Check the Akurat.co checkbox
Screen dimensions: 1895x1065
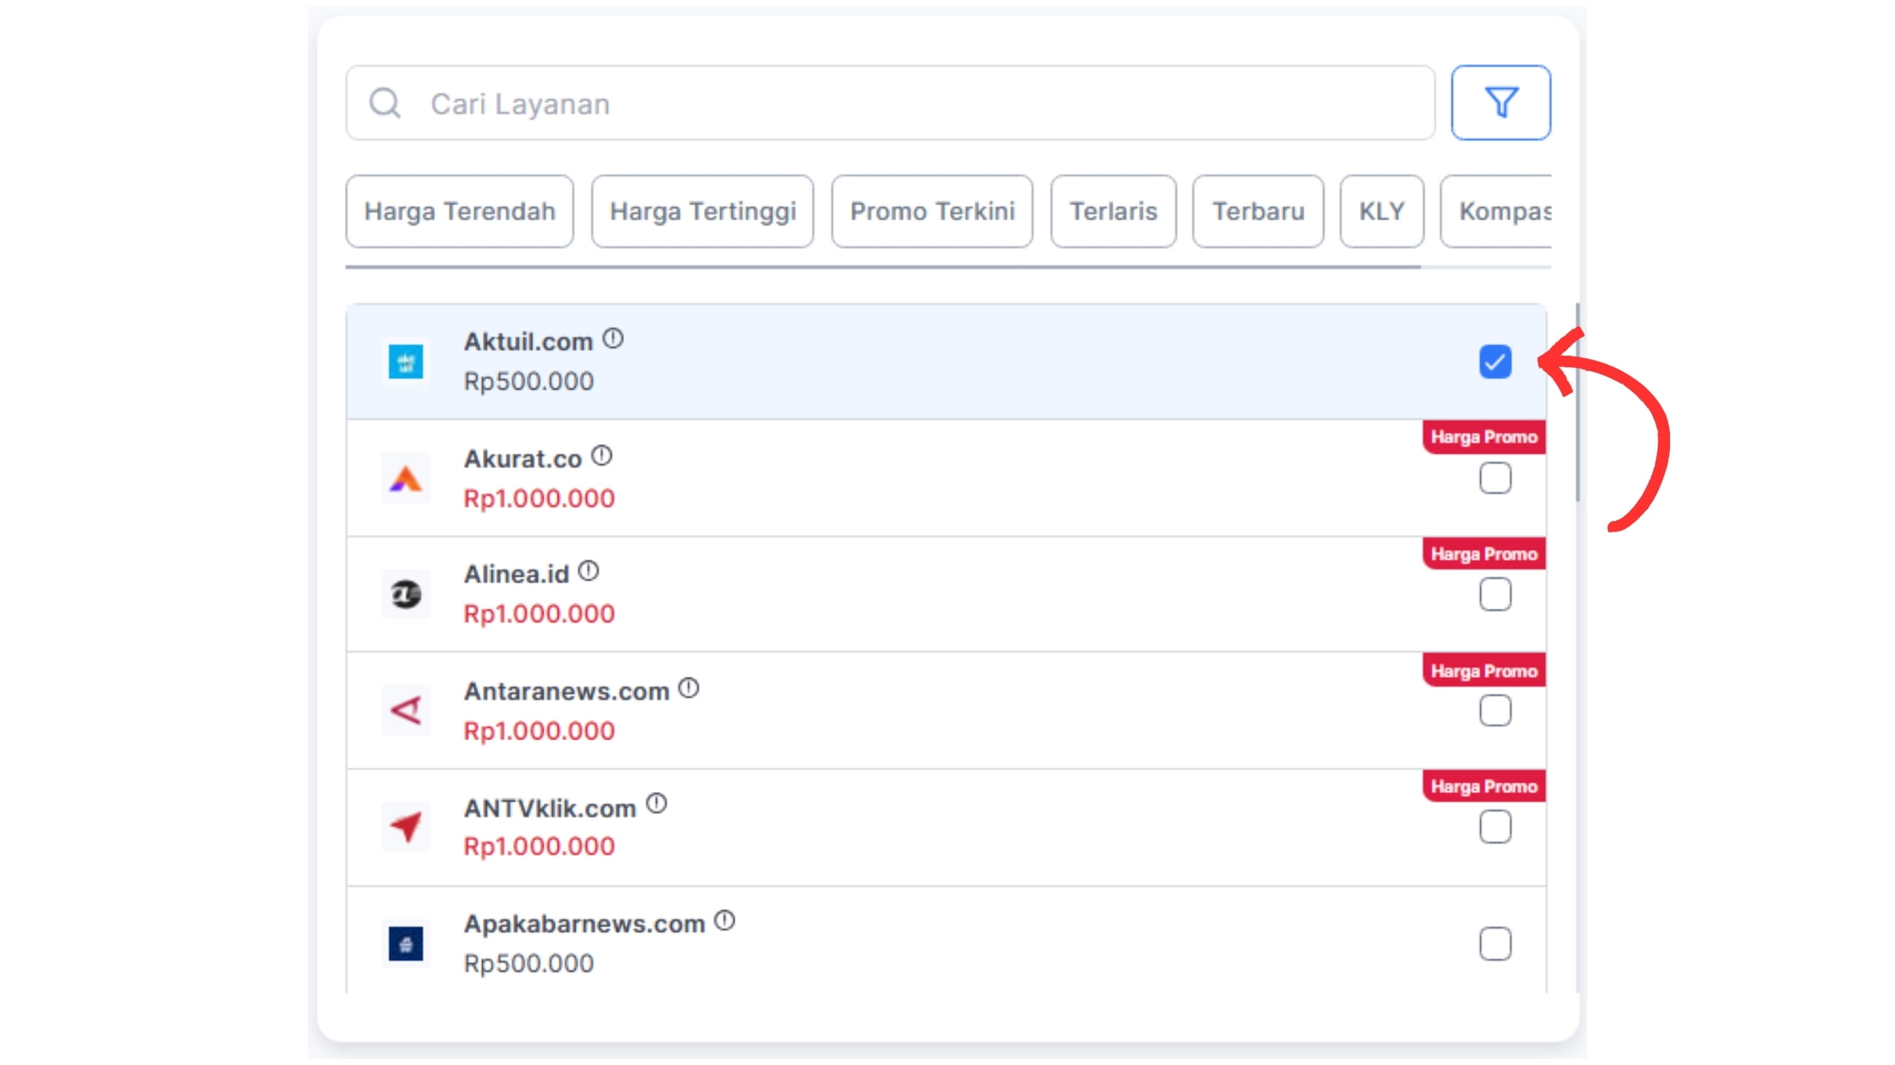(1495, 478)
